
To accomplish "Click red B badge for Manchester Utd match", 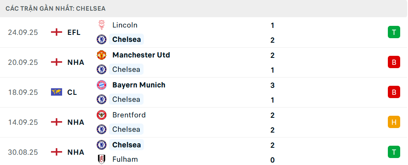I will click(394, 62).
